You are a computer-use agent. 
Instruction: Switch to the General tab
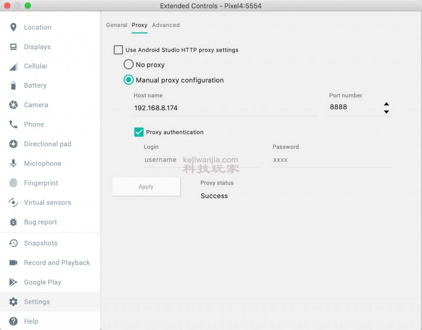click(x=117, y=25)
